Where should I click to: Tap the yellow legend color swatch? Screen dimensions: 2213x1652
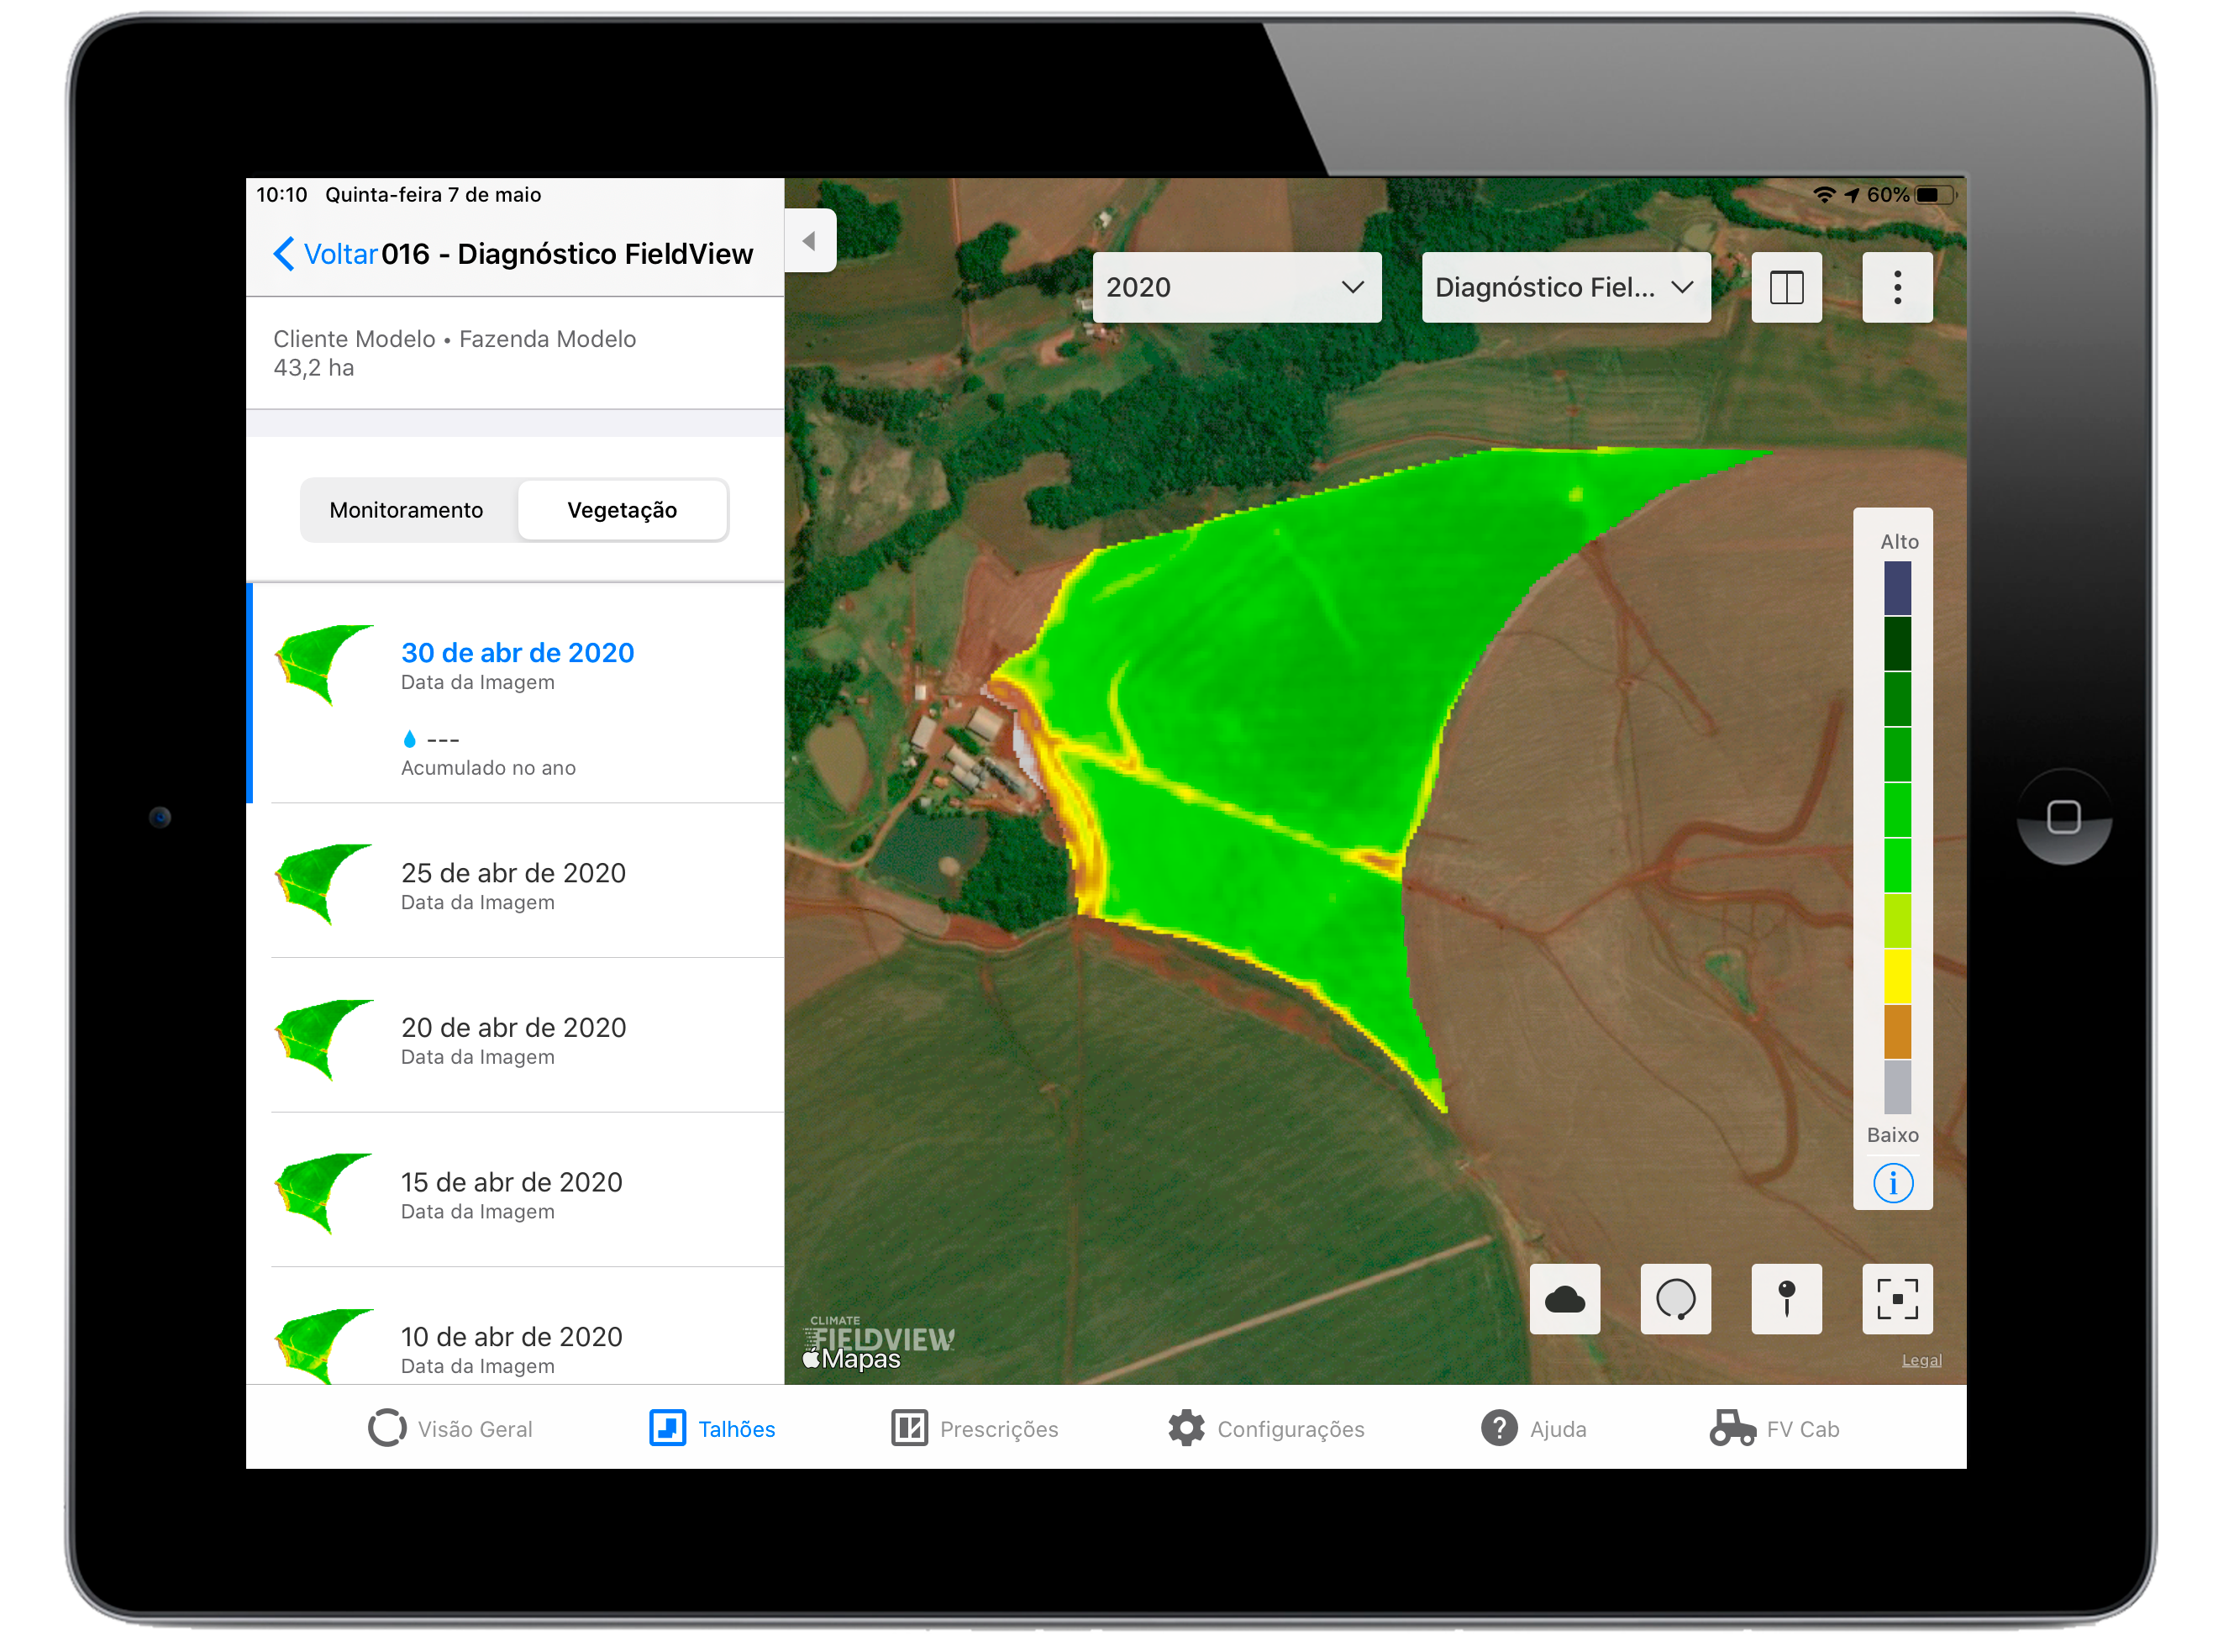[1897, 976]
